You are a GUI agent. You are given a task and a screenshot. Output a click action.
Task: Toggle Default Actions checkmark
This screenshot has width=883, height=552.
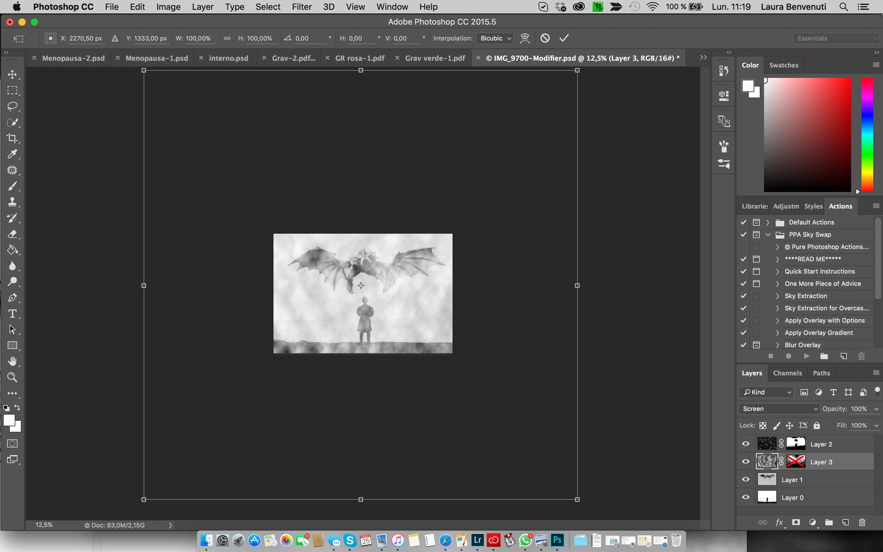point(743,222)
